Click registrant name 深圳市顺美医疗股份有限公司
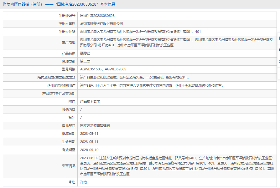 click(x=101, y=23)
